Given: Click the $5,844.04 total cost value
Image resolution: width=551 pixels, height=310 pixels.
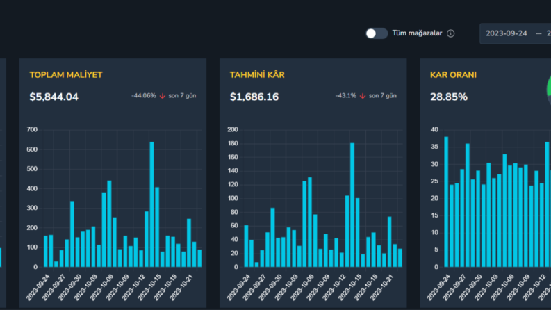Looking at the screenshot, I should coord(54,97).
